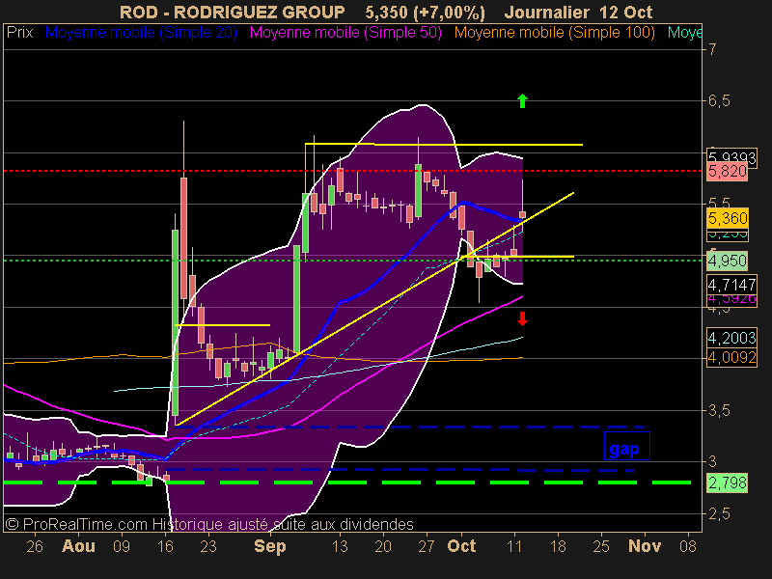This screenshot has width=772, height=579.
Task: Click the white 4,7147 price label
Action: [731, 285]
